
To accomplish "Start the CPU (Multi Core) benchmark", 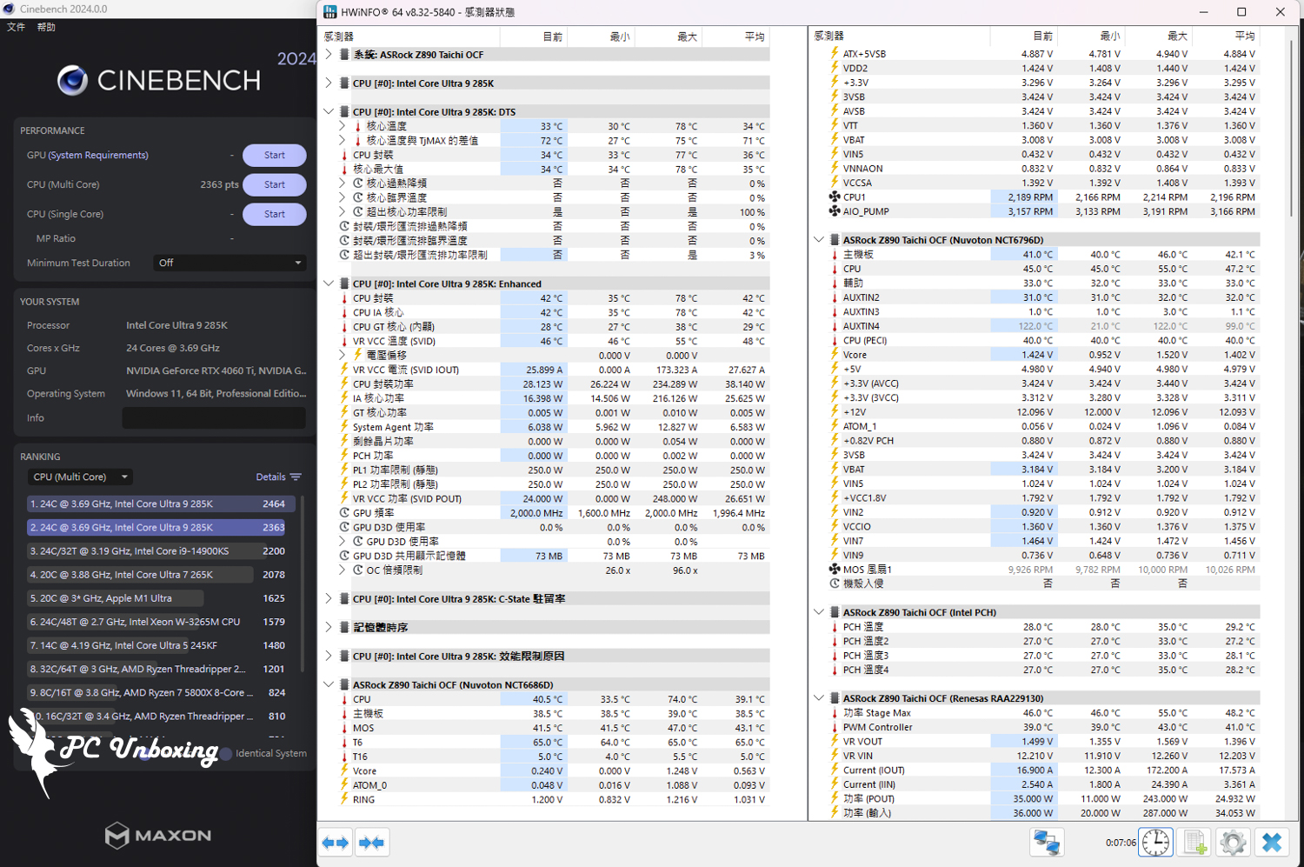I will coord(274,185).
